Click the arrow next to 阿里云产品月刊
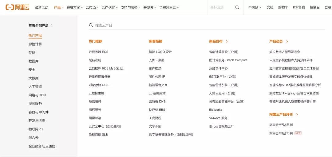Viewport: 332px width, 157px height. 297,114
